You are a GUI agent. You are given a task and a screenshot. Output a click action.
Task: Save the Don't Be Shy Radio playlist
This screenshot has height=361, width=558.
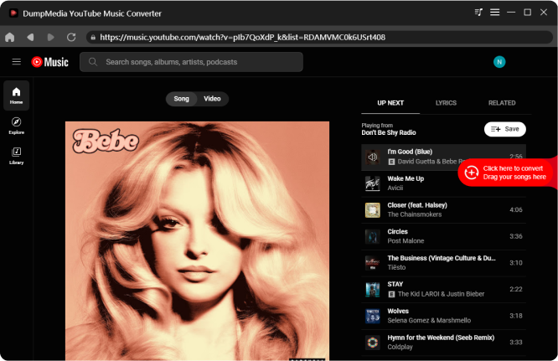tap(505, 129)
